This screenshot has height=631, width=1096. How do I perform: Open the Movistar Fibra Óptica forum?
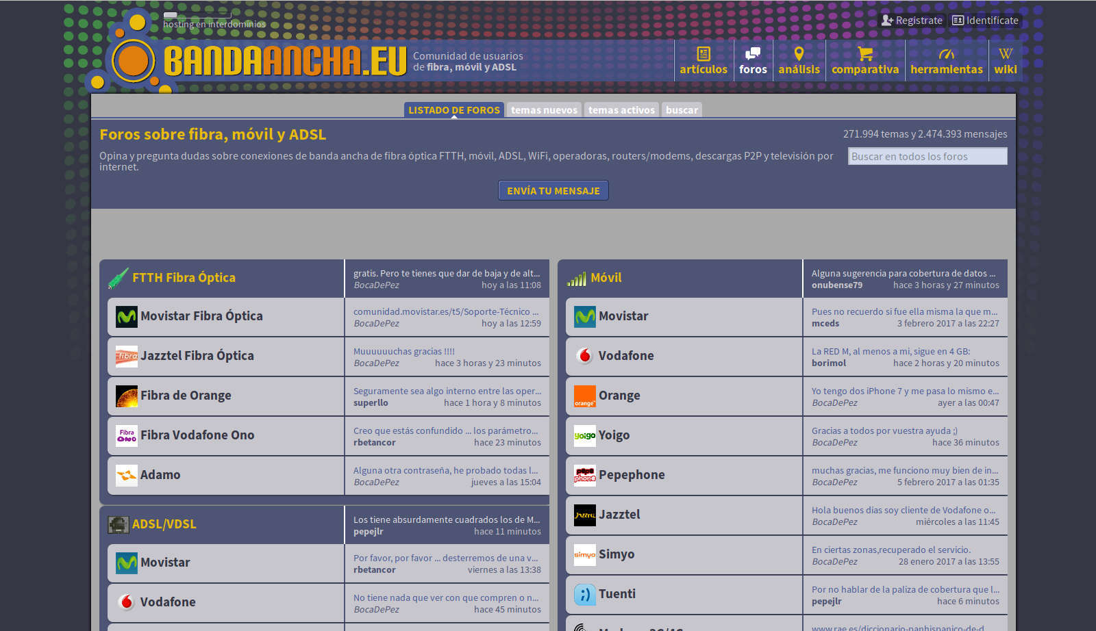201,316
